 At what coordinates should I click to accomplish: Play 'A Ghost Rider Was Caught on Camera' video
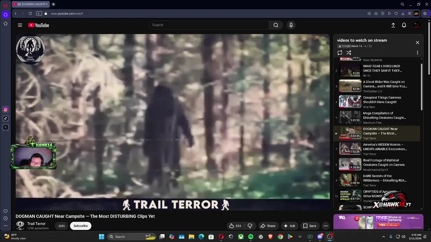[377, 86]
